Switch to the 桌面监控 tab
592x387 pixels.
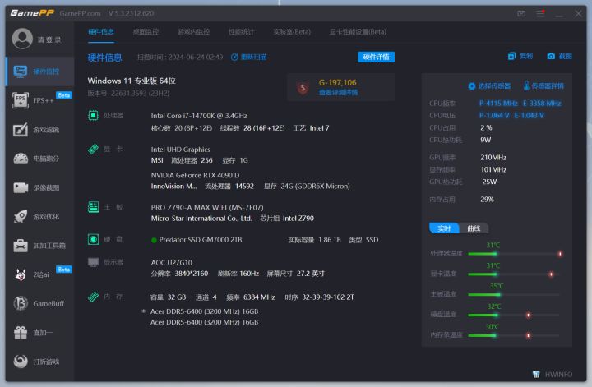[x=146, y=32]
